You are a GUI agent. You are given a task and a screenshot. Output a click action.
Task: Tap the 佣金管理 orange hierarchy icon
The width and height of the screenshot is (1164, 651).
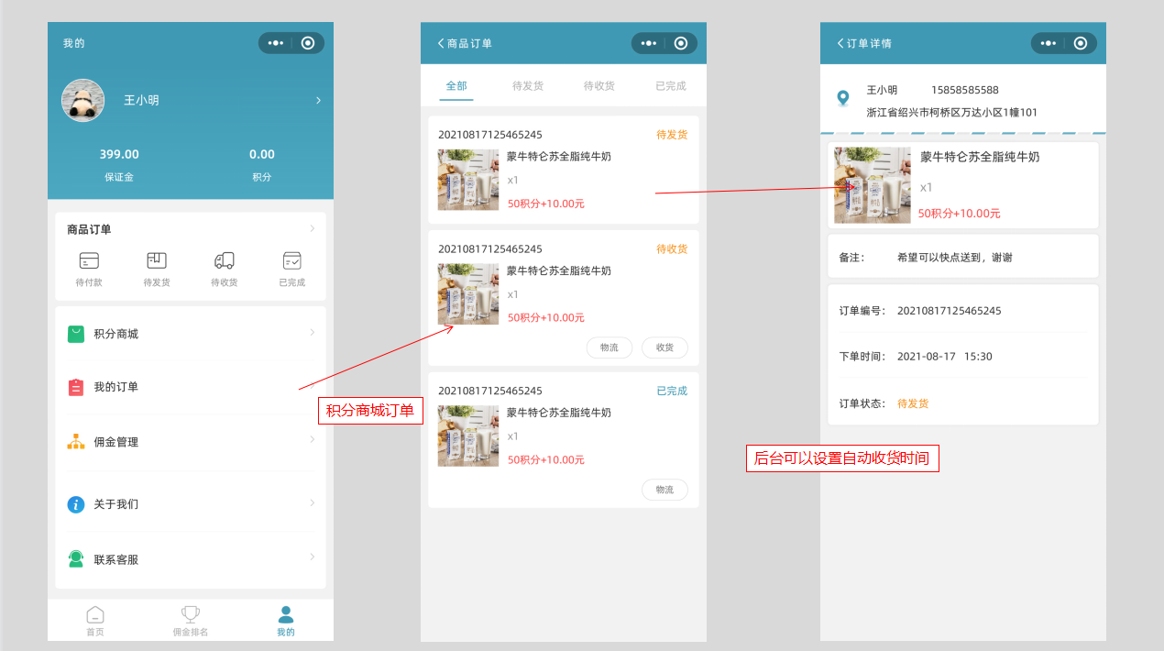tap(76, 442)
